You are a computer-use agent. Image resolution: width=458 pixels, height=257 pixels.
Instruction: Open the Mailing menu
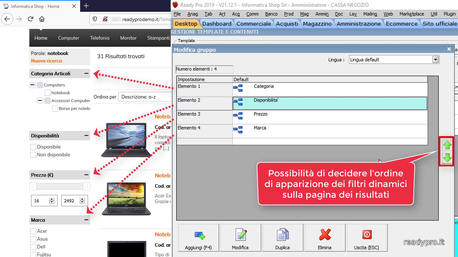point(370,14)
